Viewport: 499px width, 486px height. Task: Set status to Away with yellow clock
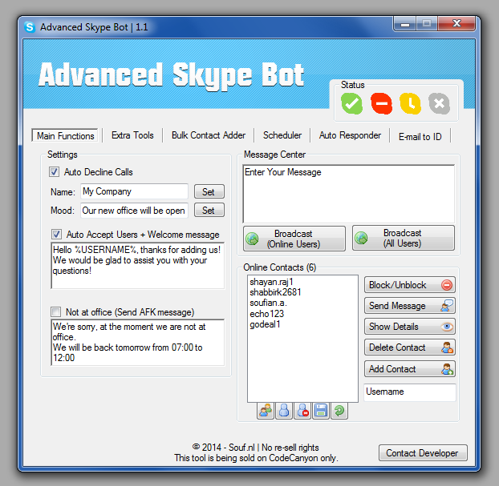click(410, 103)
